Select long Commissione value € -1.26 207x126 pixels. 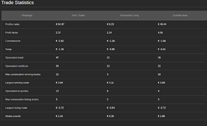click(x=111, y=41)
